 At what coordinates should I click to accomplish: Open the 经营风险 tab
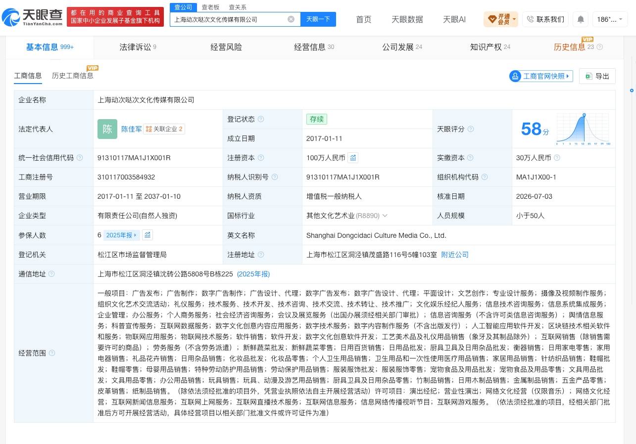click(x=226, y=47)
